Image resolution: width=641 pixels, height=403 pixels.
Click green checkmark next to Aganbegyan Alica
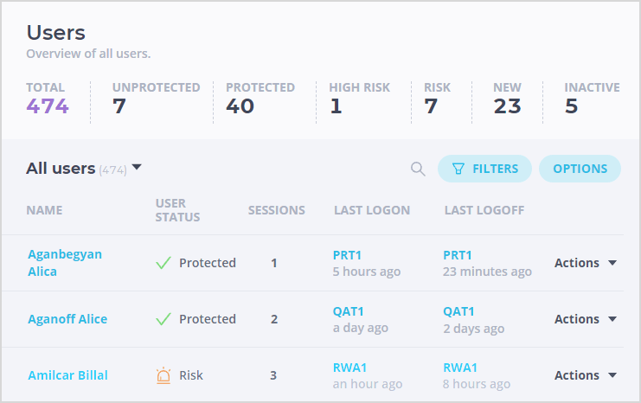pos(163,263)
